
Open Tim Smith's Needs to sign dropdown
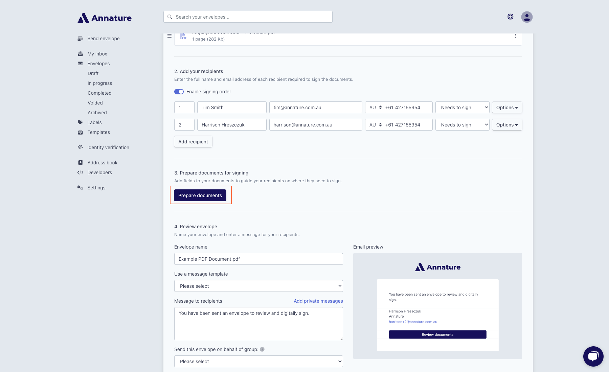pos(463,108)
